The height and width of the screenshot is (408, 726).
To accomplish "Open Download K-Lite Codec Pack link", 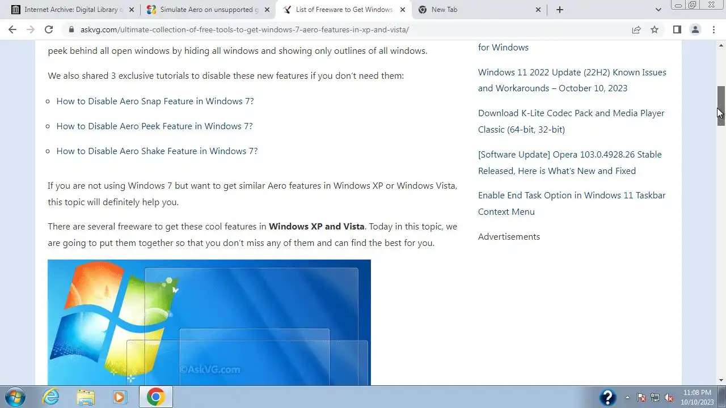I will coord(571,121).
